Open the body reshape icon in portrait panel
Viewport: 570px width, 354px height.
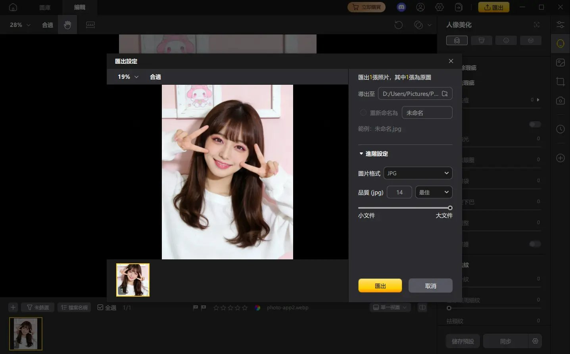(x=482, y=40)
